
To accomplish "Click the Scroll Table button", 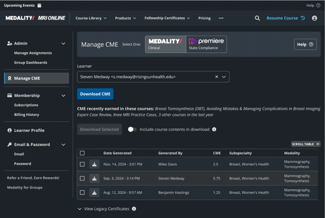I will 306,144.
